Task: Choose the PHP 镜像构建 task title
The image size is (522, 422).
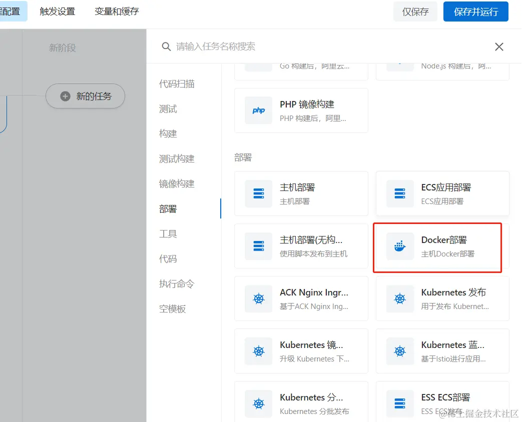Action: (x=307, y=104)
